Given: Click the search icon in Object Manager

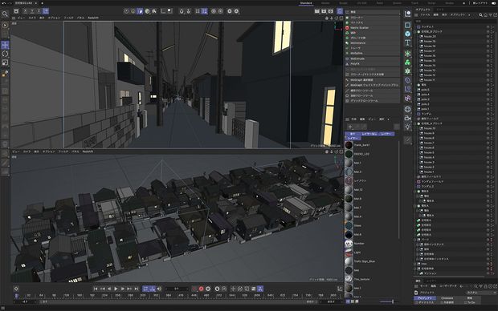Looking at the screenshot, I should (x=481, y=15).
